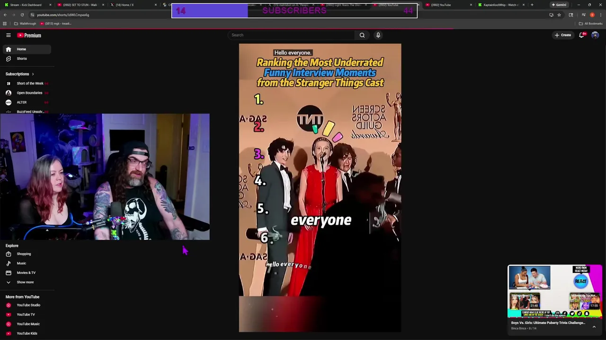This screenshot has width=606, height=340.
Task: Open apps grid in bookmarks bar
Action: [5, 24]
